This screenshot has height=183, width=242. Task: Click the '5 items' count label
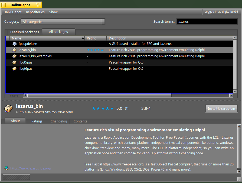(14, 96)
